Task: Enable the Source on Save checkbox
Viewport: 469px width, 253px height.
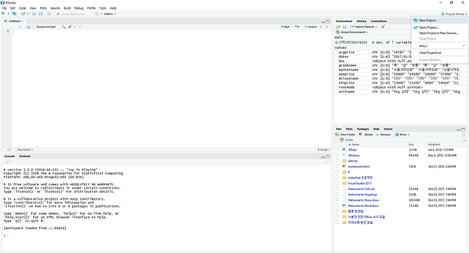Action: tap(34, 27)
